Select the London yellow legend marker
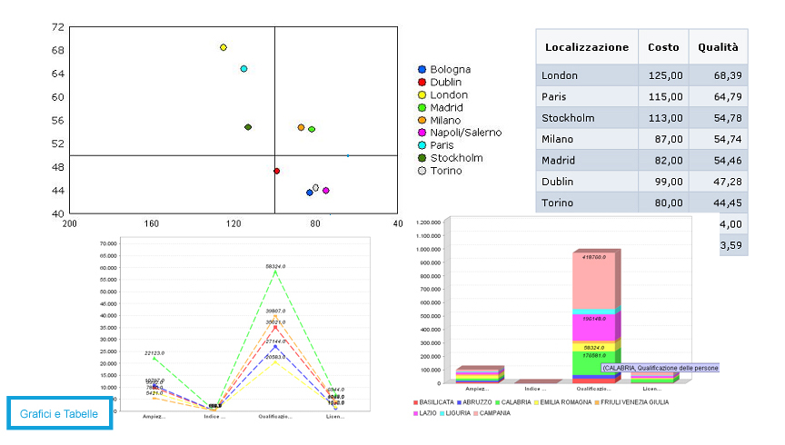Image resolution: width=785 pixels, height=445 pixels. pyautogui.click(x=422, y=95)
